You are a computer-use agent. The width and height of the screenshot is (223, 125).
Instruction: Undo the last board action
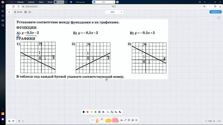(19, 121)
